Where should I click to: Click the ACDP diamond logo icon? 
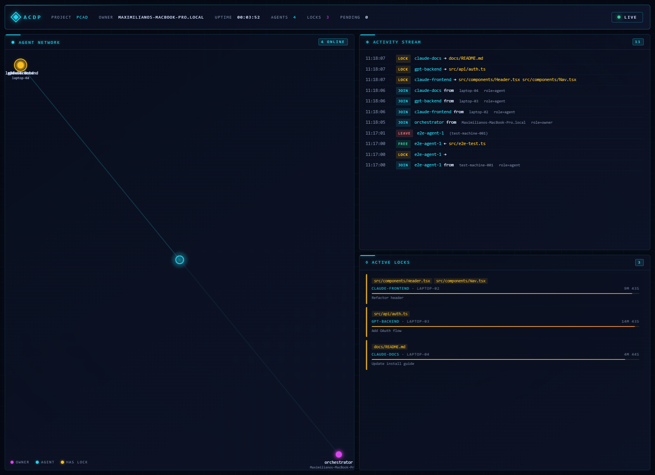(x=16, y=17)
